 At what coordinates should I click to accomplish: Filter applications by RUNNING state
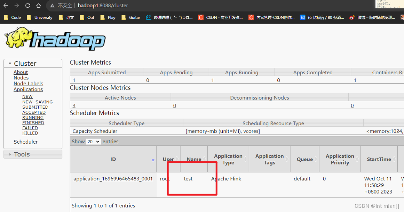tap(33, 117)
